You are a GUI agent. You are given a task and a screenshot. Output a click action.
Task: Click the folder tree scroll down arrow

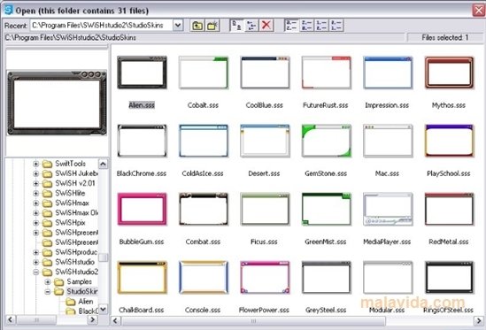pyautogui.click(x=104, y=309)
